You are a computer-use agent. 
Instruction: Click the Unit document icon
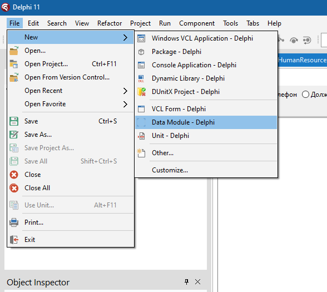(x=141, y=136)
